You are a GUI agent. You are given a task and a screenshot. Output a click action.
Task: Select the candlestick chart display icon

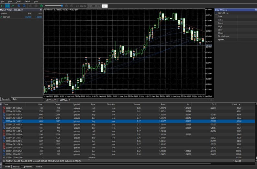(7, 6)
